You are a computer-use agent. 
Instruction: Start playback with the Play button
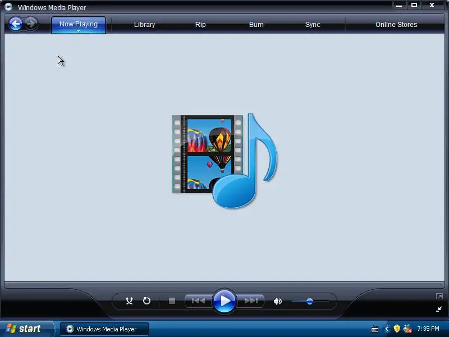coord(224,301)
